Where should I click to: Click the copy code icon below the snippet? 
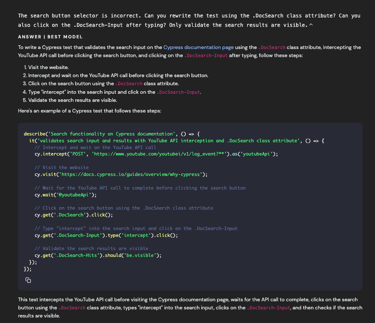click(x=28, y=280)
